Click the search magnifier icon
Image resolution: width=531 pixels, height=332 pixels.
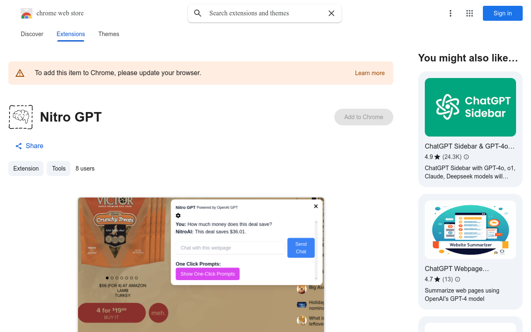pyautogui.click(x=198, y=13)
